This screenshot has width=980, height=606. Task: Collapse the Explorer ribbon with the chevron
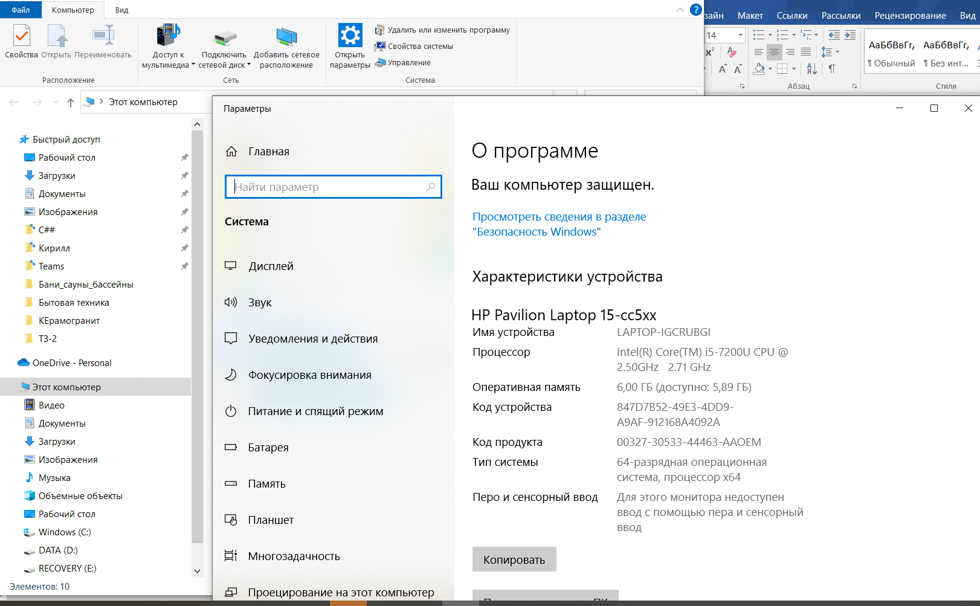(x=680, y=10)
